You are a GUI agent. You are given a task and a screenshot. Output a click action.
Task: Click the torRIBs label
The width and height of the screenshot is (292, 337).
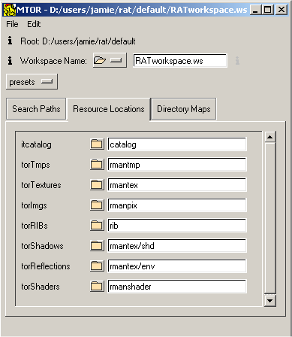35,226
